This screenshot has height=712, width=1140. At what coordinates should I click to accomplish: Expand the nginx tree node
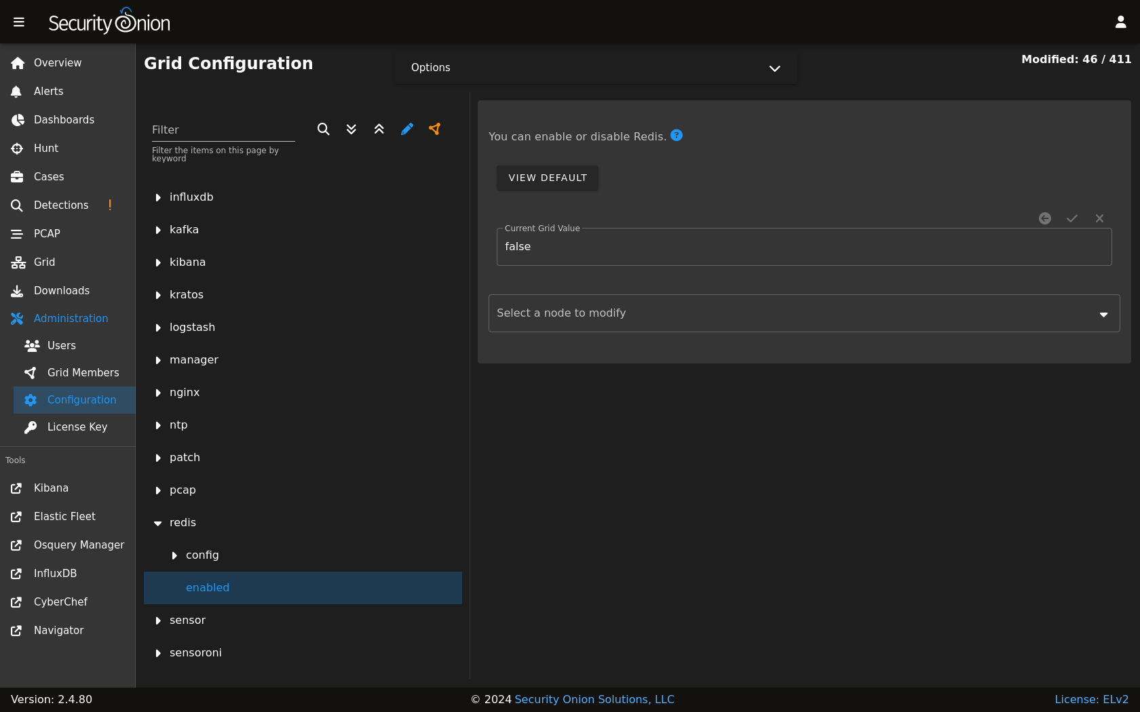pyautogui.click(x=158, y=393)
